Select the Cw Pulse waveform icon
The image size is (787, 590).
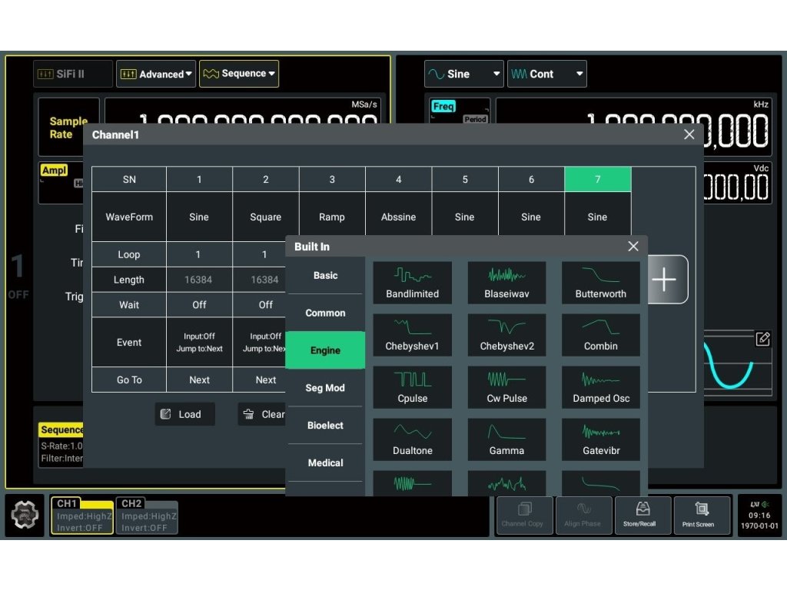506,386
